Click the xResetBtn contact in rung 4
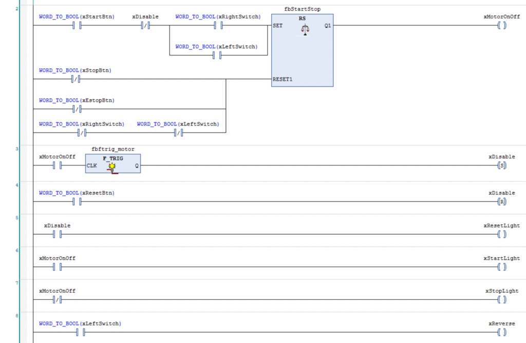The image size is (526, 343). coord(77,202)
